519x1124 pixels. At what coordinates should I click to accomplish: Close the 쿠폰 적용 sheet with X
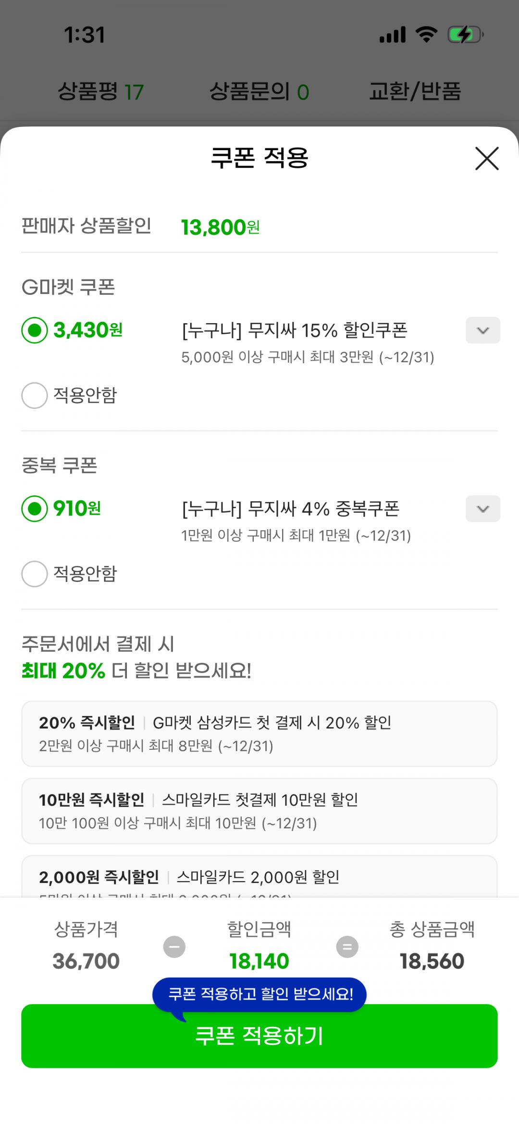(x=487, y=158)
